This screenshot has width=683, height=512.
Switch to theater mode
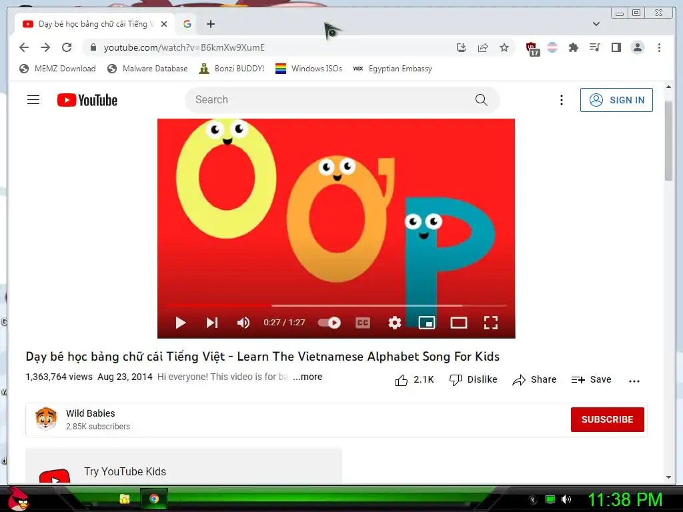tap(459, 323)
